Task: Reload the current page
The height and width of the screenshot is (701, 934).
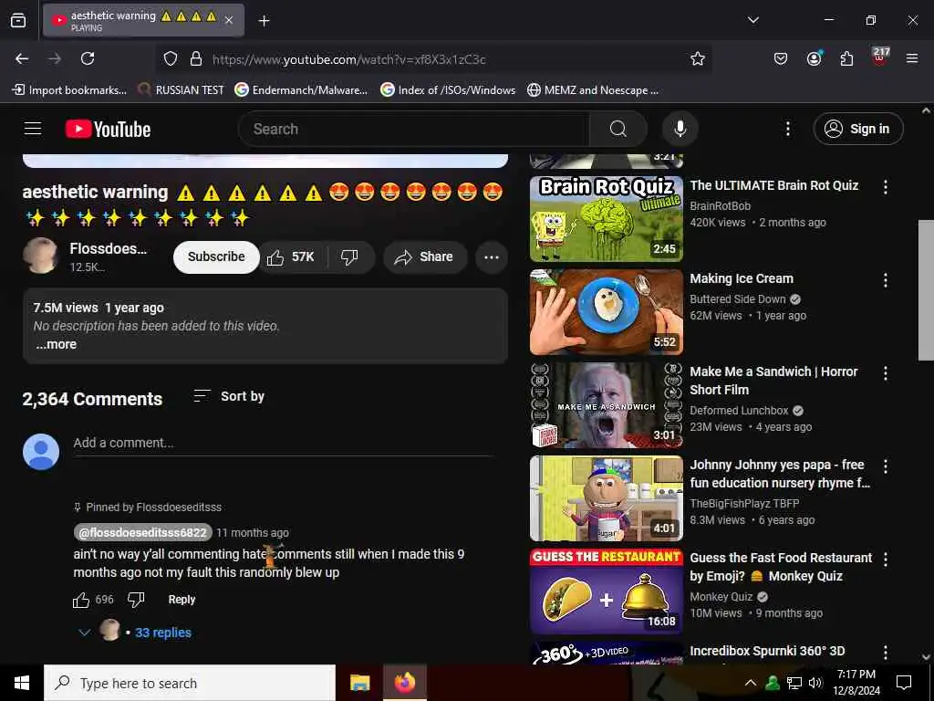Action: coord(88,58)
